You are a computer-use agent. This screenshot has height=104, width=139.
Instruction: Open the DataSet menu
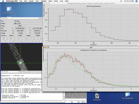(44, 1)
